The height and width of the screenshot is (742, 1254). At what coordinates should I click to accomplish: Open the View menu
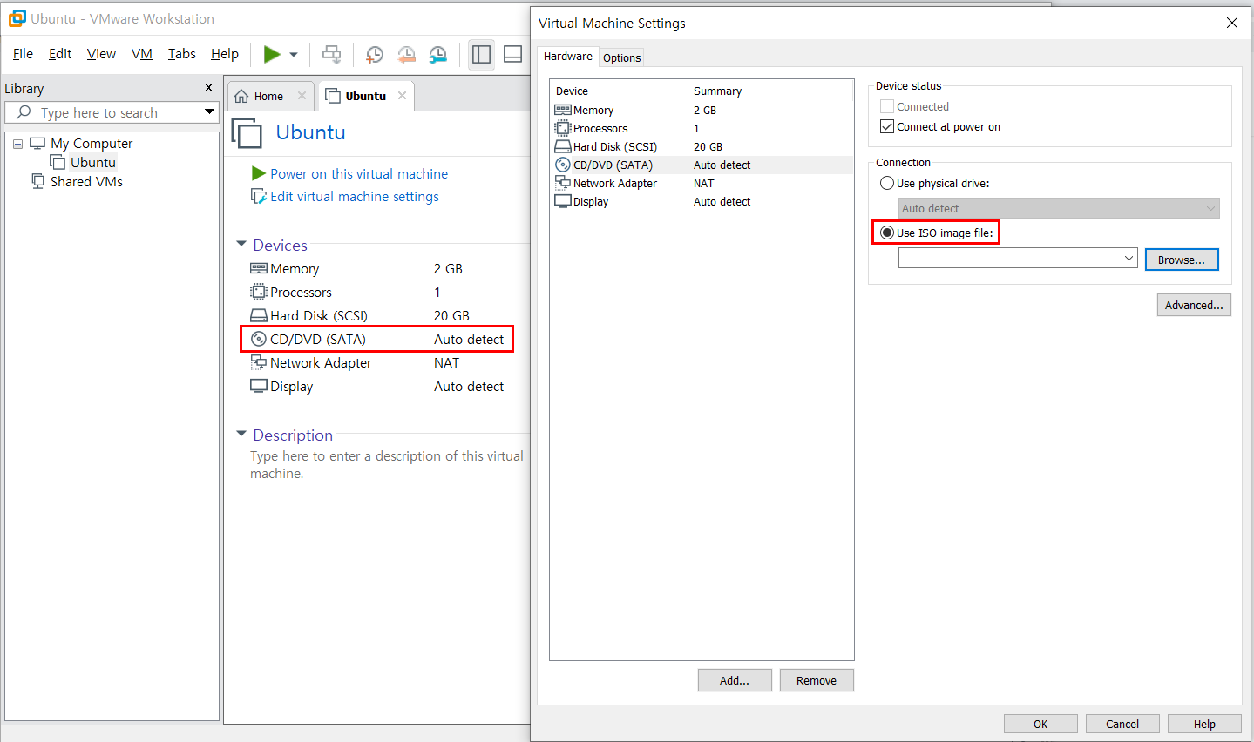[x=101, y=54]
